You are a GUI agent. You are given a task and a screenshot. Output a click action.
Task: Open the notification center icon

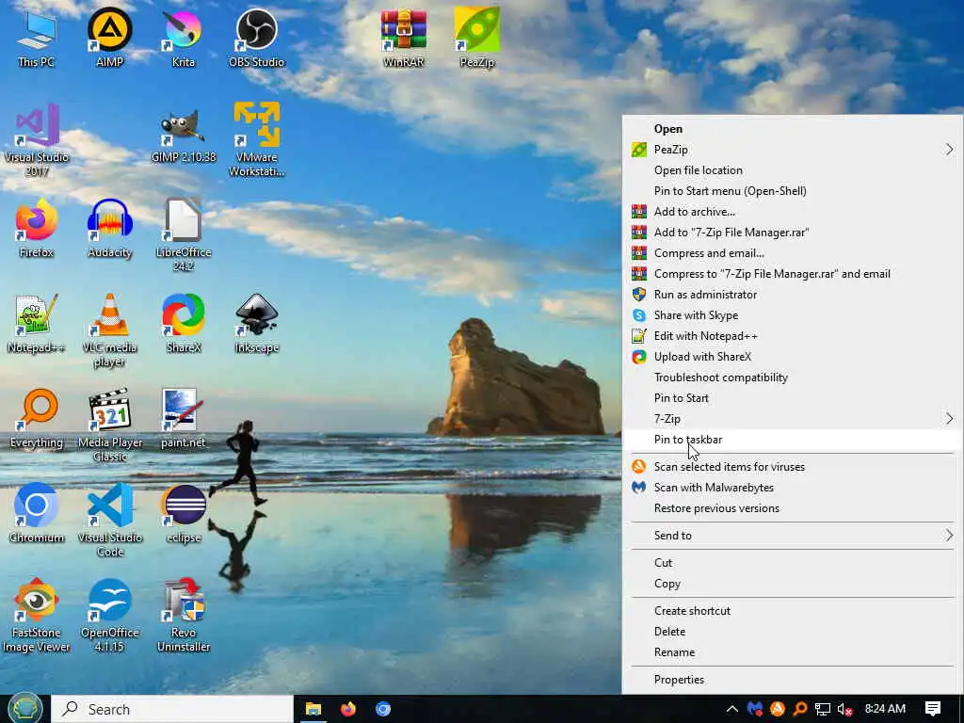point(933,709)
